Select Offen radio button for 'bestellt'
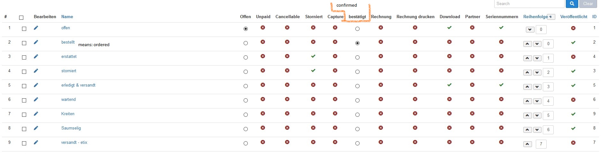This screenshot has height=154, width=607. pyautogui.click(x=246, y=43)
